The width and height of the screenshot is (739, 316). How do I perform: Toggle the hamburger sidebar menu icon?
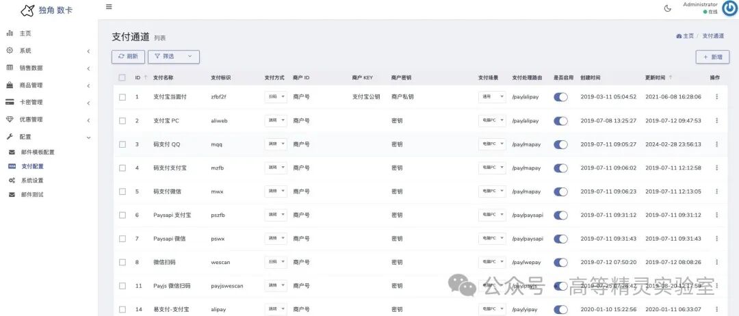pos(109,7)
